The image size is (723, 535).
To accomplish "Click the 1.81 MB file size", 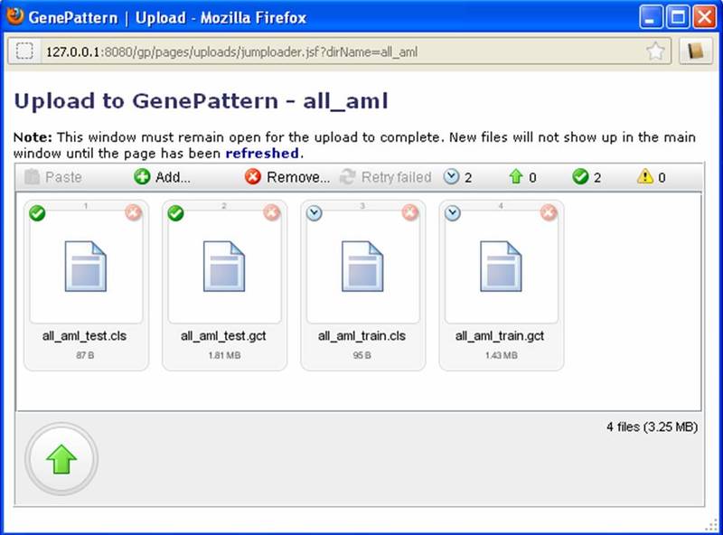I will pos(224,355).
